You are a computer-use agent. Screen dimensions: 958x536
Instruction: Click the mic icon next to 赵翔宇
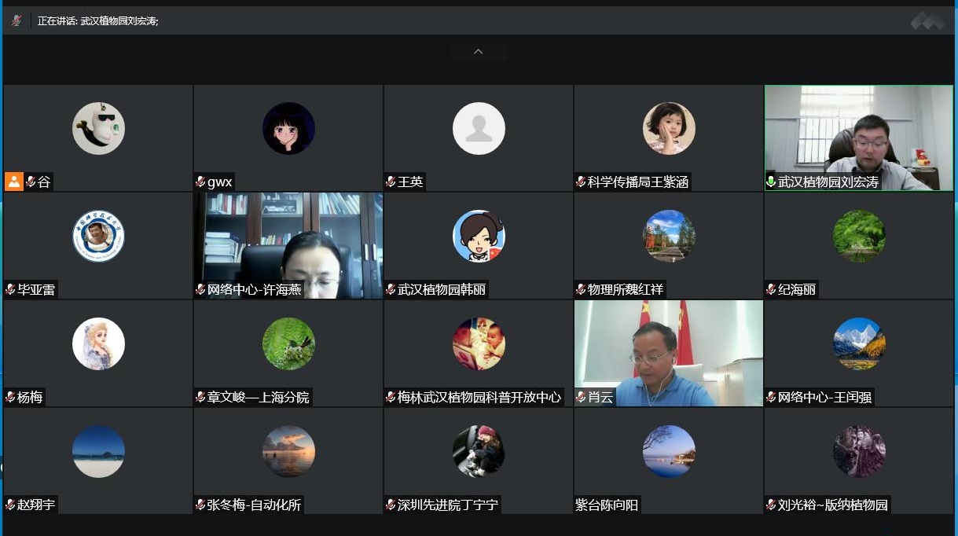coord(10,505)
